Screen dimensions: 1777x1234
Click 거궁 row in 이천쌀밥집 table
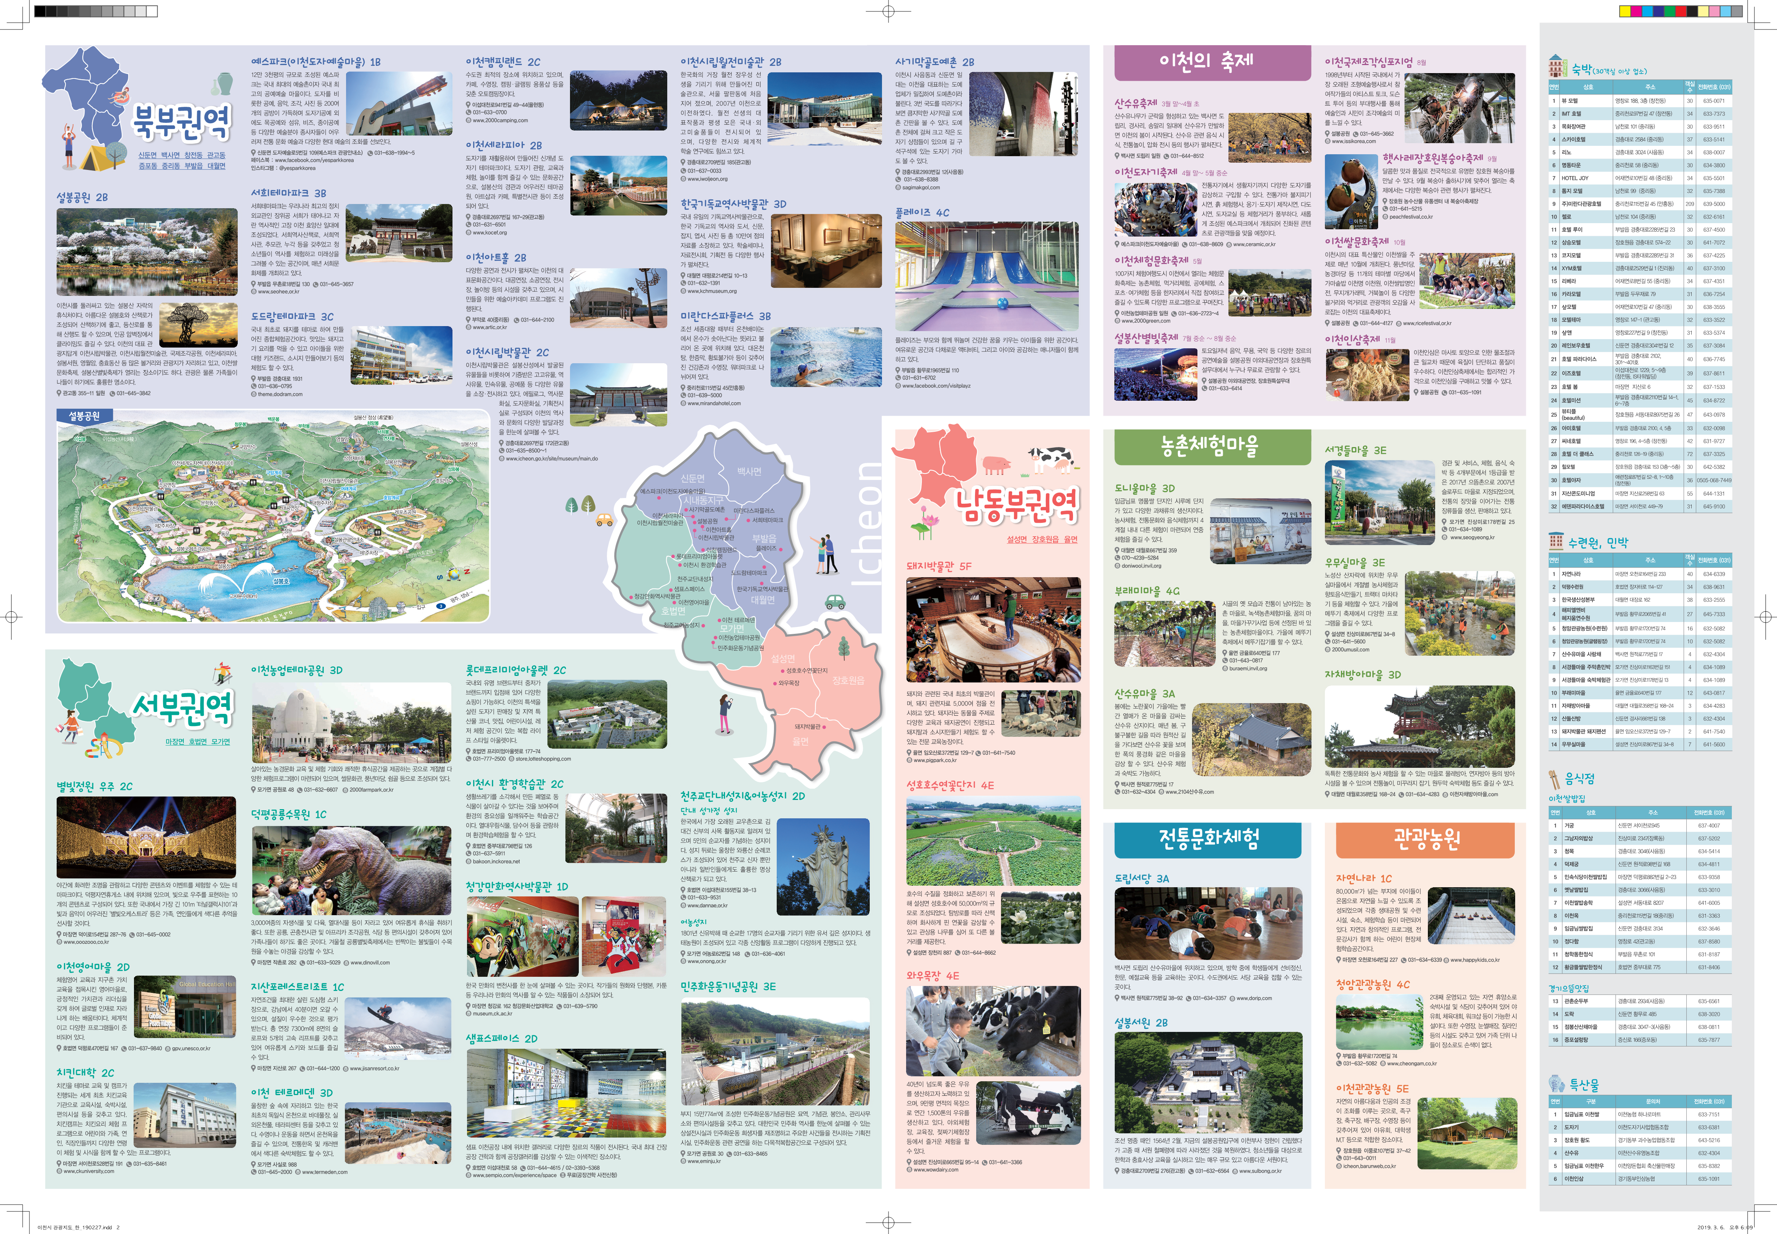pos(1639,825)
